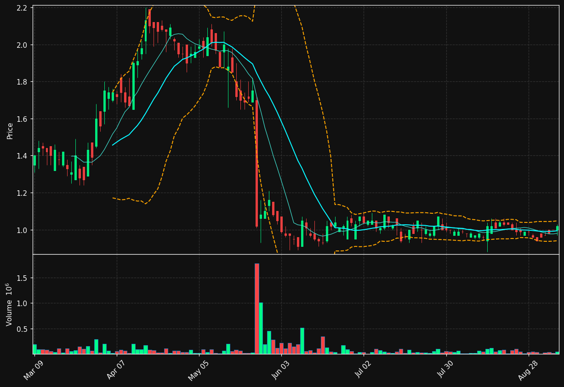The width and height of the screenshot is (564, 387).
Task: Click the Jul 30 date label
Action: pos(446,369)
